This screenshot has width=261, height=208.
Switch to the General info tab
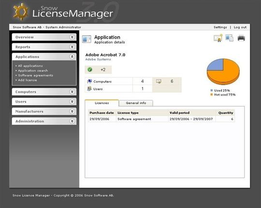click(x=136, y=103)
